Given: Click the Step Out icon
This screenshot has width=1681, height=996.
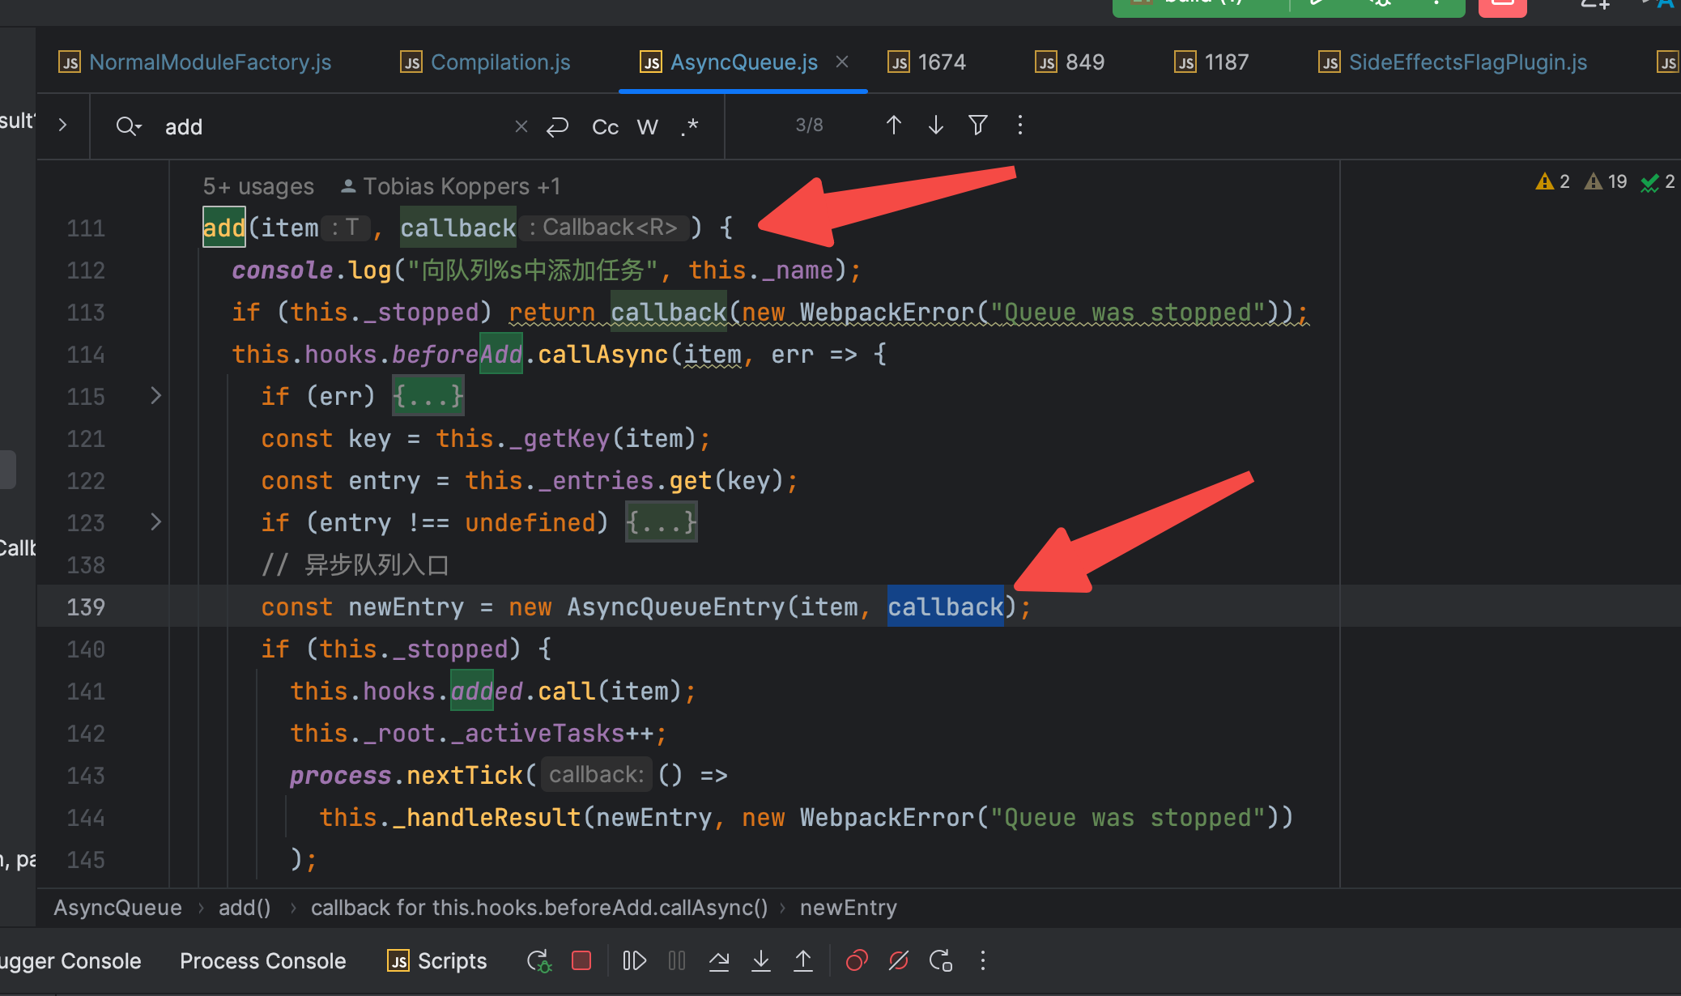Looking at the screenshot, I should coord(803,961).
